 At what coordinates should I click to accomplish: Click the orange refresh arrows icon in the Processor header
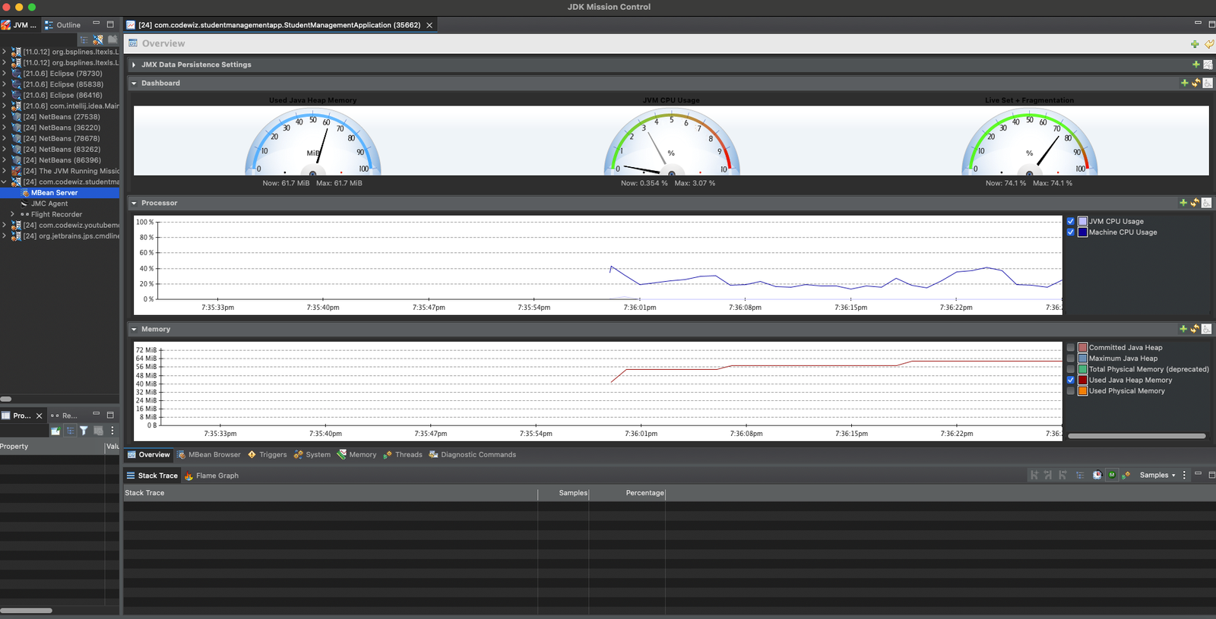click(1195, 203)
